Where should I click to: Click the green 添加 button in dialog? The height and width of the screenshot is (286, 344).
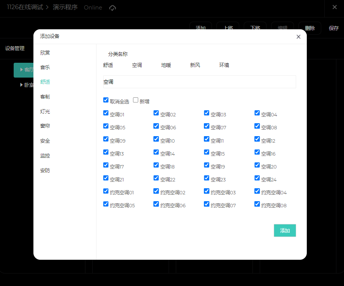pyautogui.click(x=285, y=230)
